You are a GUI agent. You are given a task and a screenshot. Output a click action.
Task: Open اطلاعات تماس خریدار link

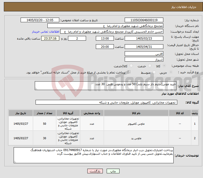pos(46,32)
